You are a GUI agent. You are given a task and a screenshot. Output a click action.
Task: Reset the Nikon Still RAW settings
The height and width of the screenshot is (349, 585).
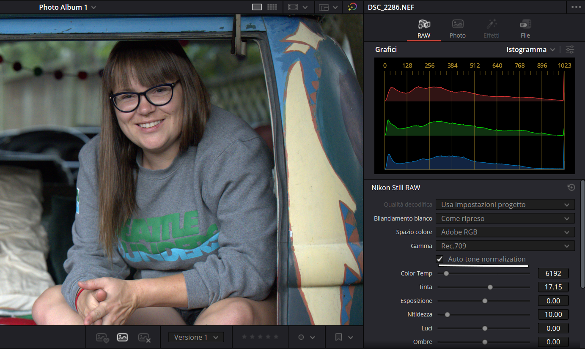(x=571, y=188)
